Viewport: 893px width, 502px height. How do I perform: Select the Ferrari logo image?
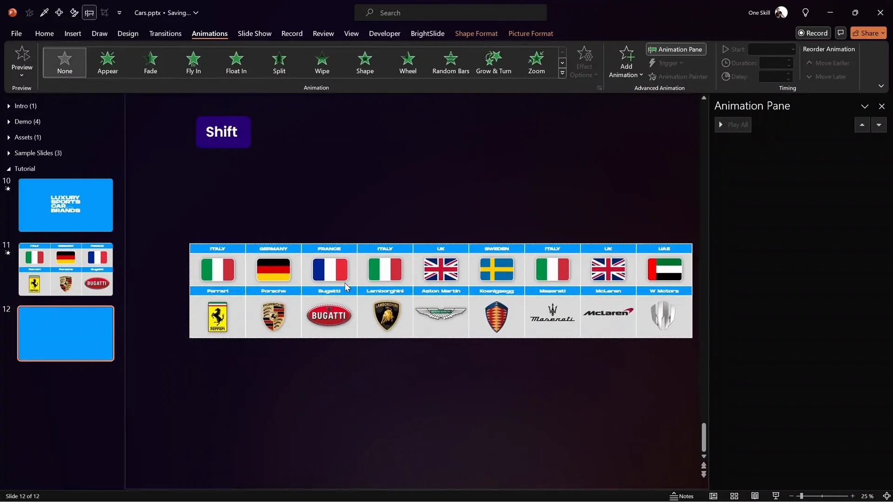pyautogui.click(x=217, y=317)
